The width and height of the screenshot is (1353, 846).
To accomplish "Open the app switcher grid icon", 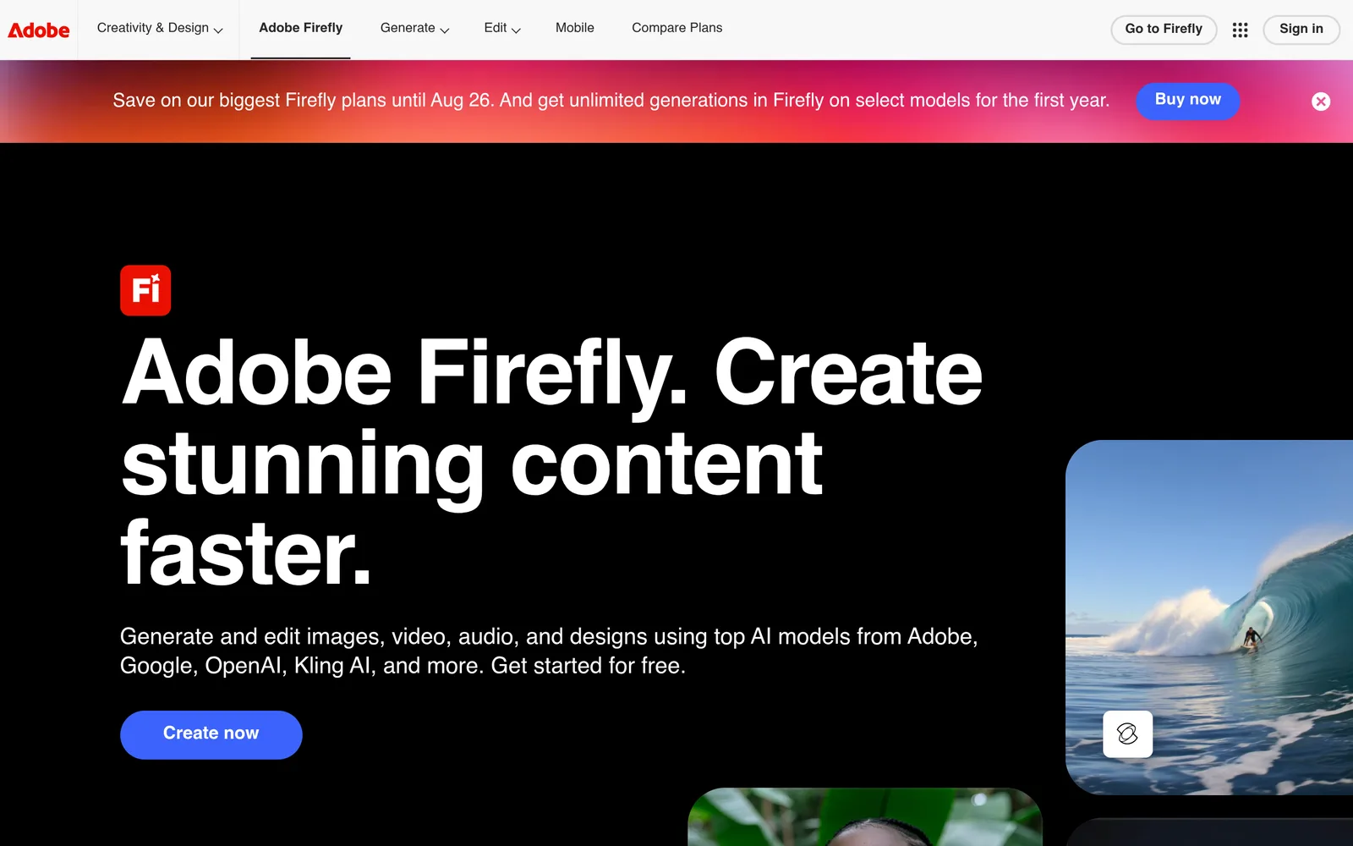I will 1240,30.
